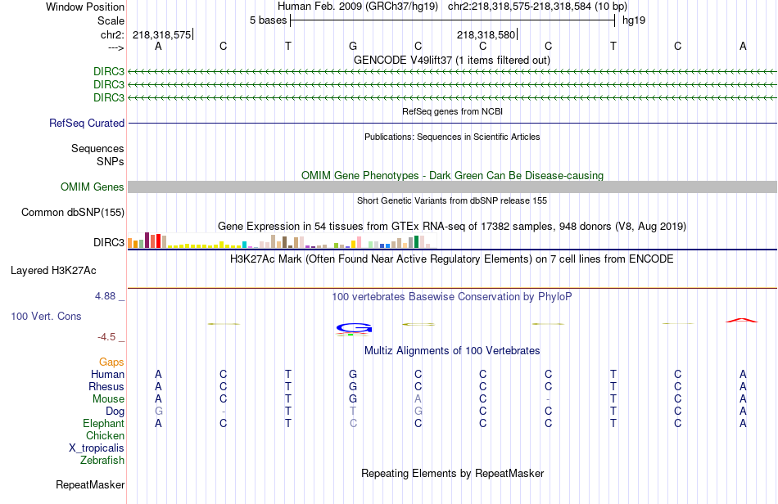Click Gene Expression in 54 tissues title
This screenshot has height=504, width=778.
[x=451, y=226]
